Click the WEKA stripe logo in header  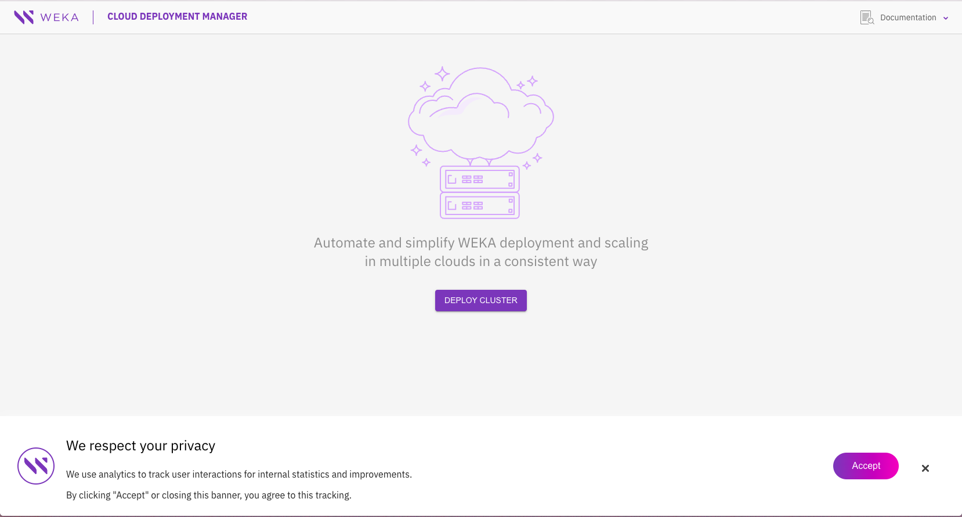click(x=24, y=17)
